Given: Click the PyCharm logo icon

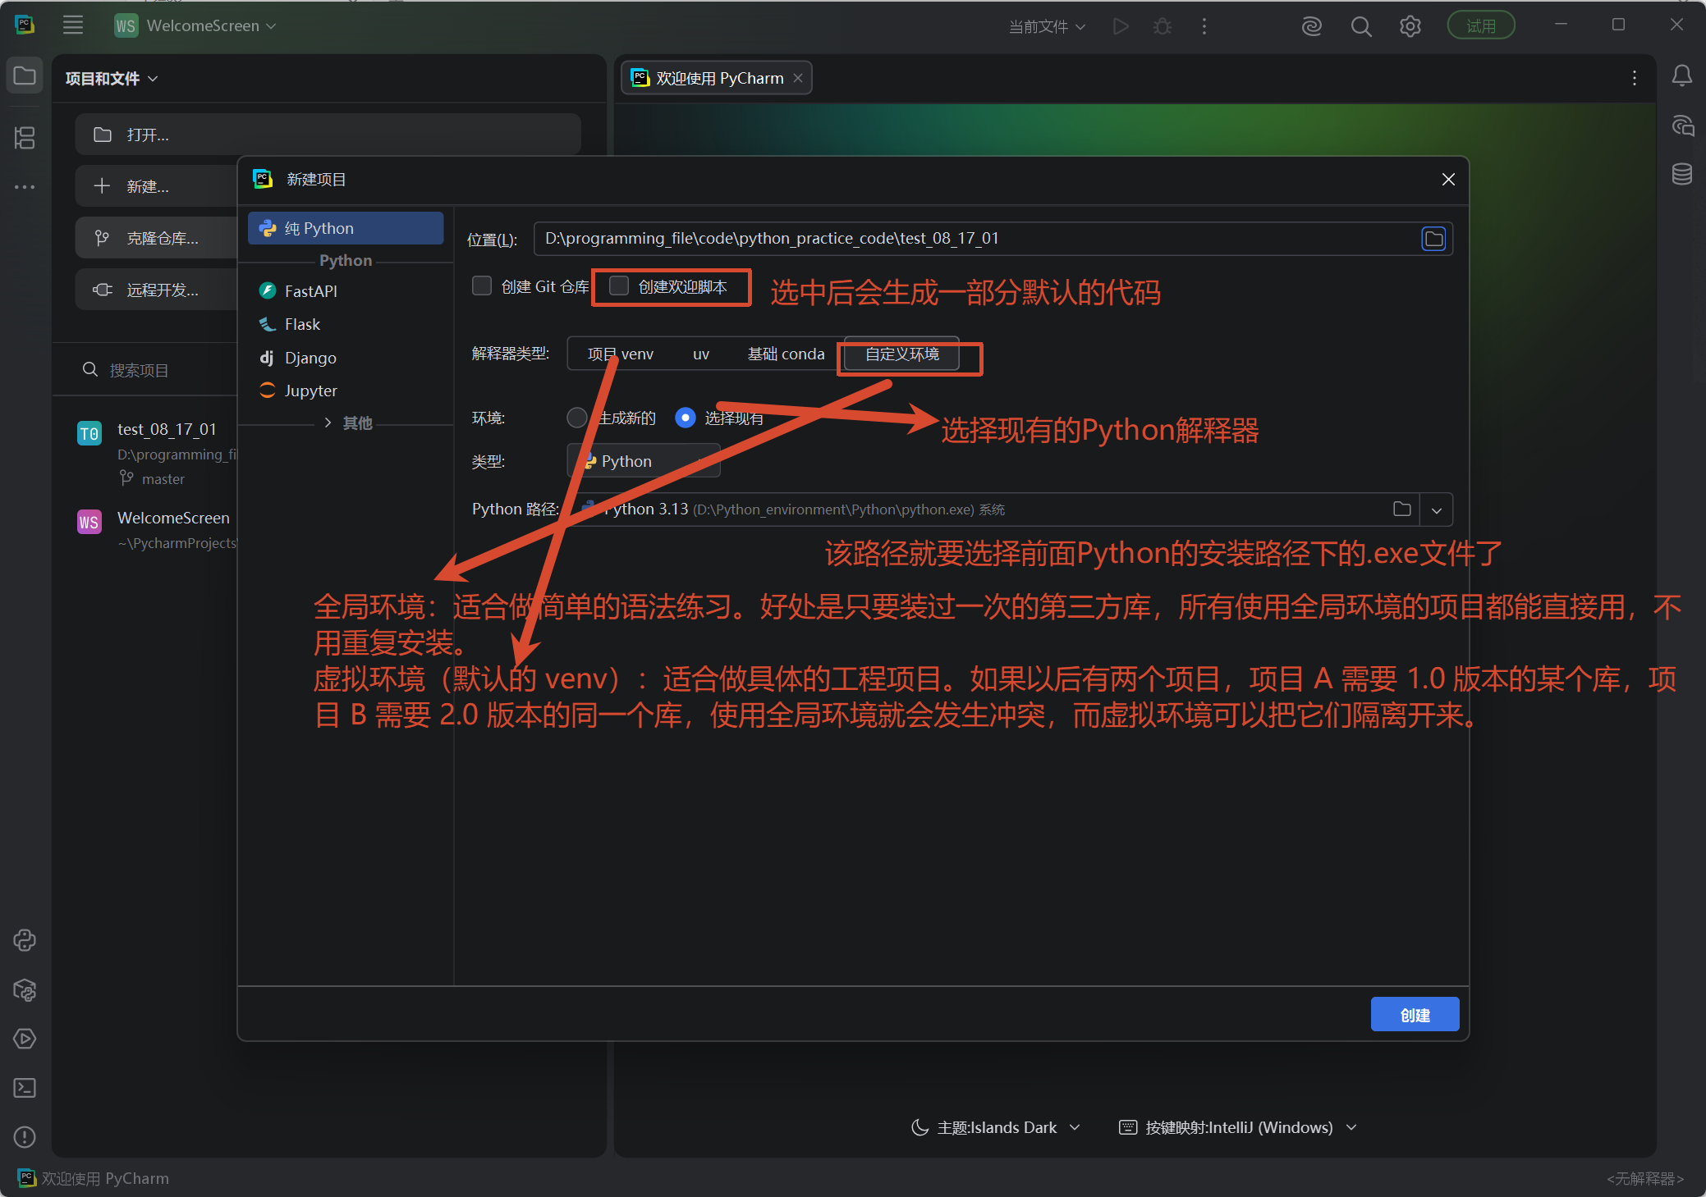Looking at the screenshot, I should pyautogui.click(x=25, y=25).
